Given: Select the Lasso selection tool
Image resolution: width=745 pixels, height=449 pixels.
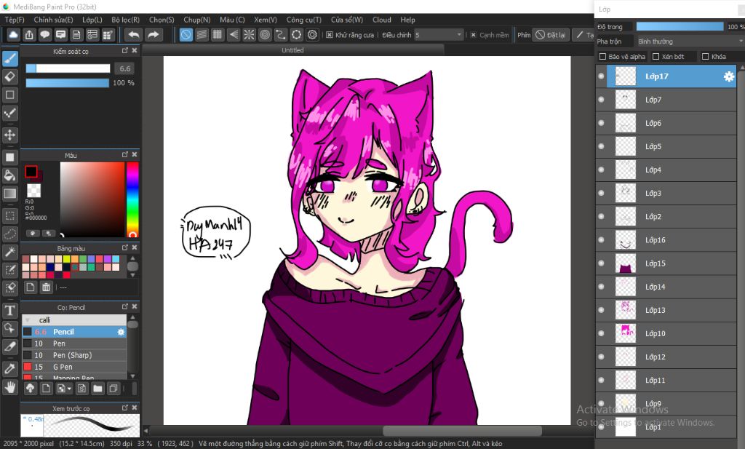Looking at the screenshot, I should (10, 234).
